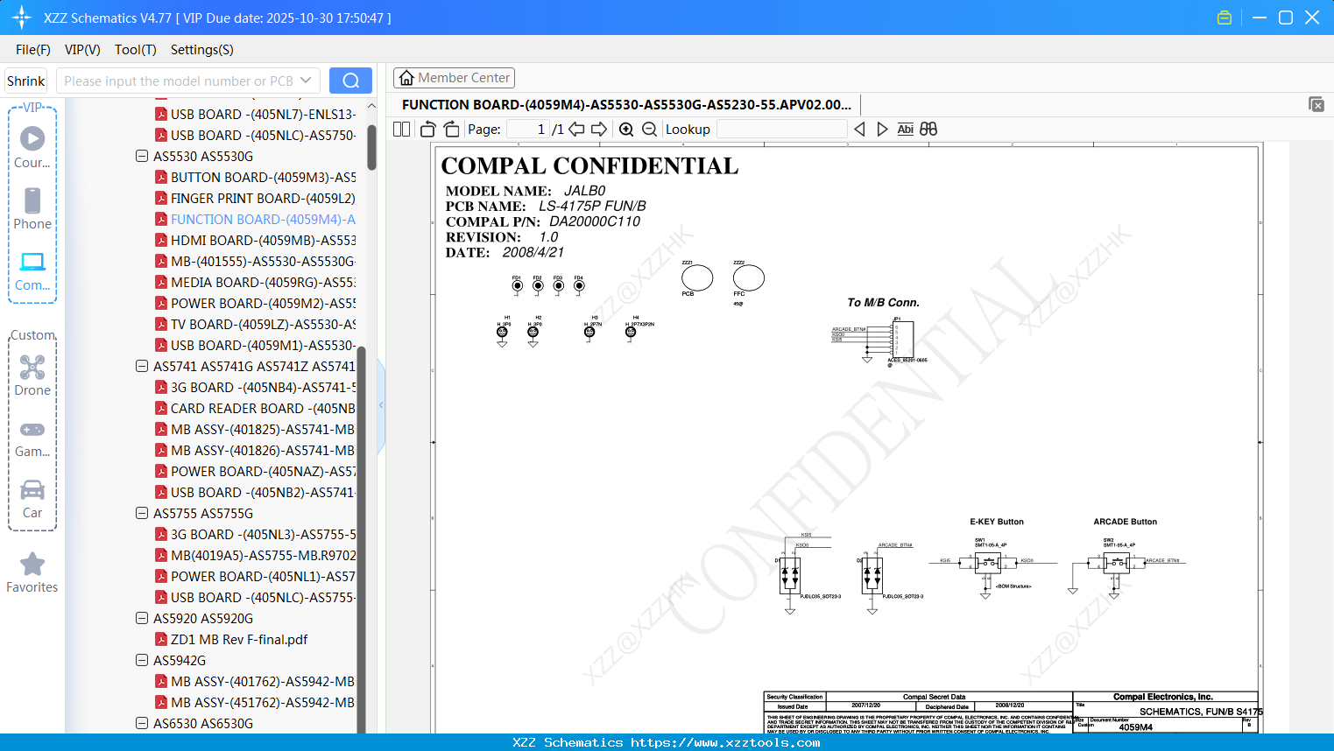The image size is (1334, 751).
Task: Open MEDIA BOARD-(4059RG) file
Action: (x=256, y=283)
